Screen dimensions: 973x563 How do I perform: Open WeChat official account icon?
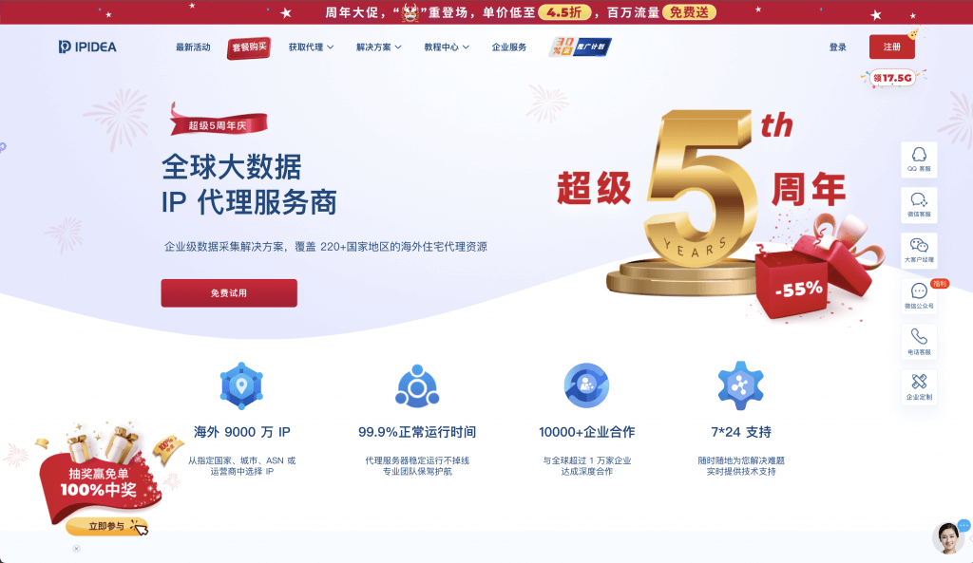click(x=919, y=296)
